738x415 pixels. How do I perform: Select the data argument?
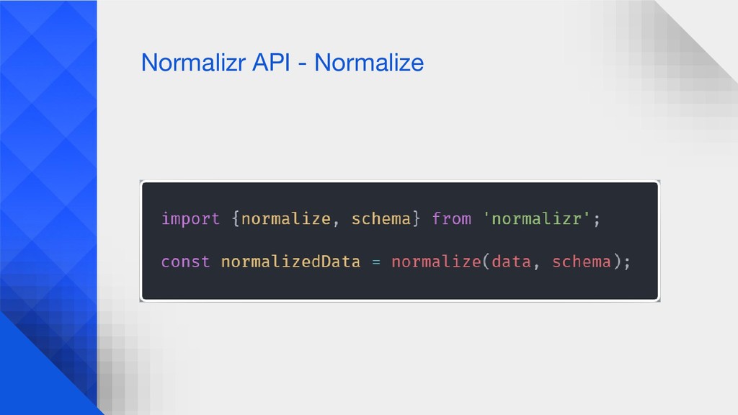[x=511, y=262]
